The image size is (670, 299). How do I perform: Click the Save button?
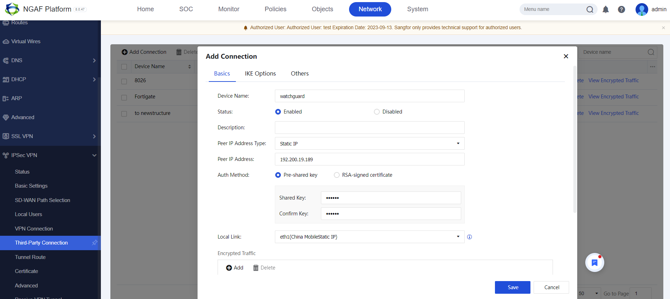click(513, 287)
